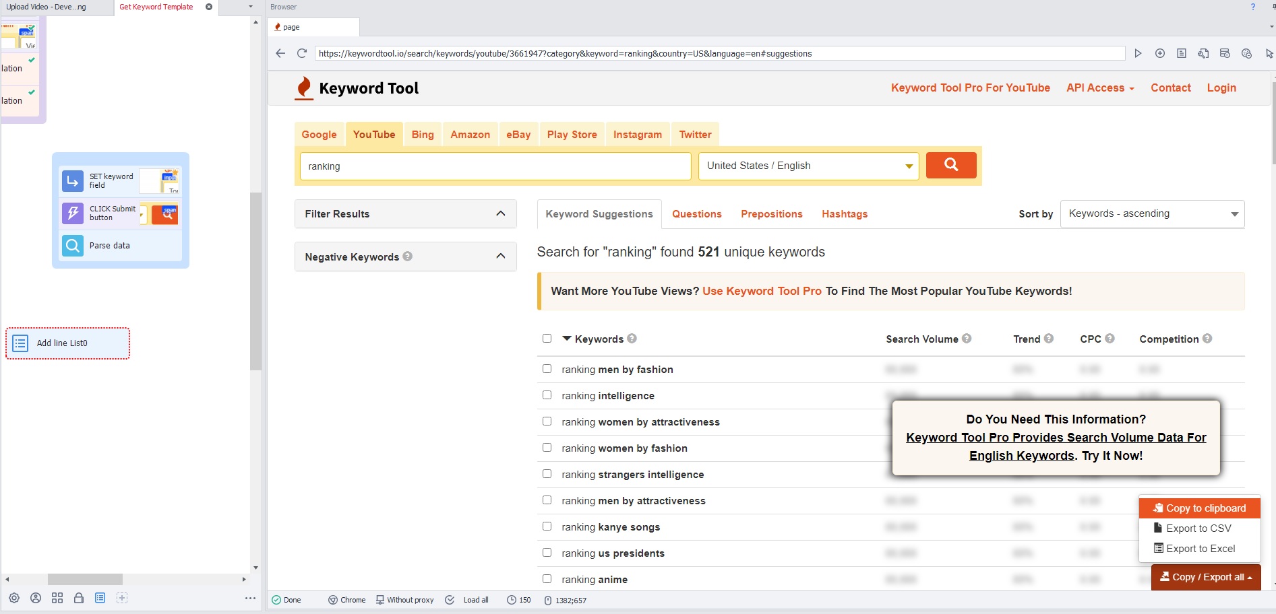Click the workflow panel vertical scrollbar thumb
Screen dimensions: 1276x614
(x=255, y=281)
